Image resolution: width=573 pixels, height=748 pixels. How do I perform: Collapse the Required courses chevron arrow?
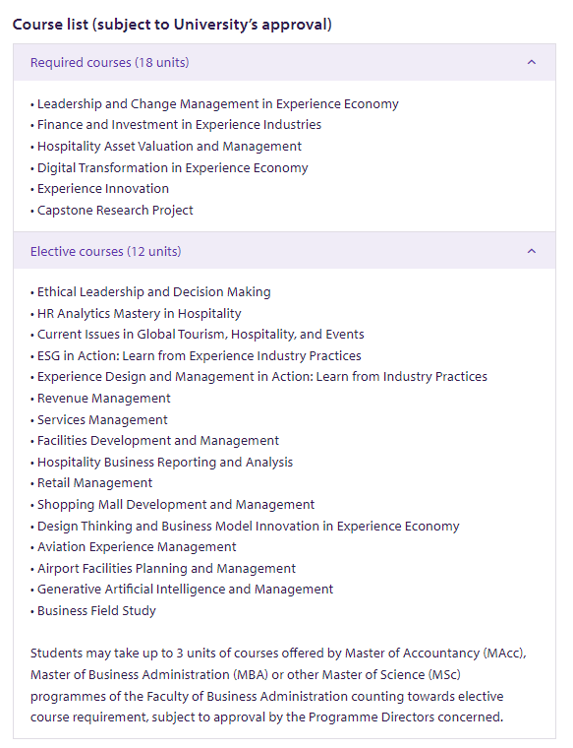532,62
